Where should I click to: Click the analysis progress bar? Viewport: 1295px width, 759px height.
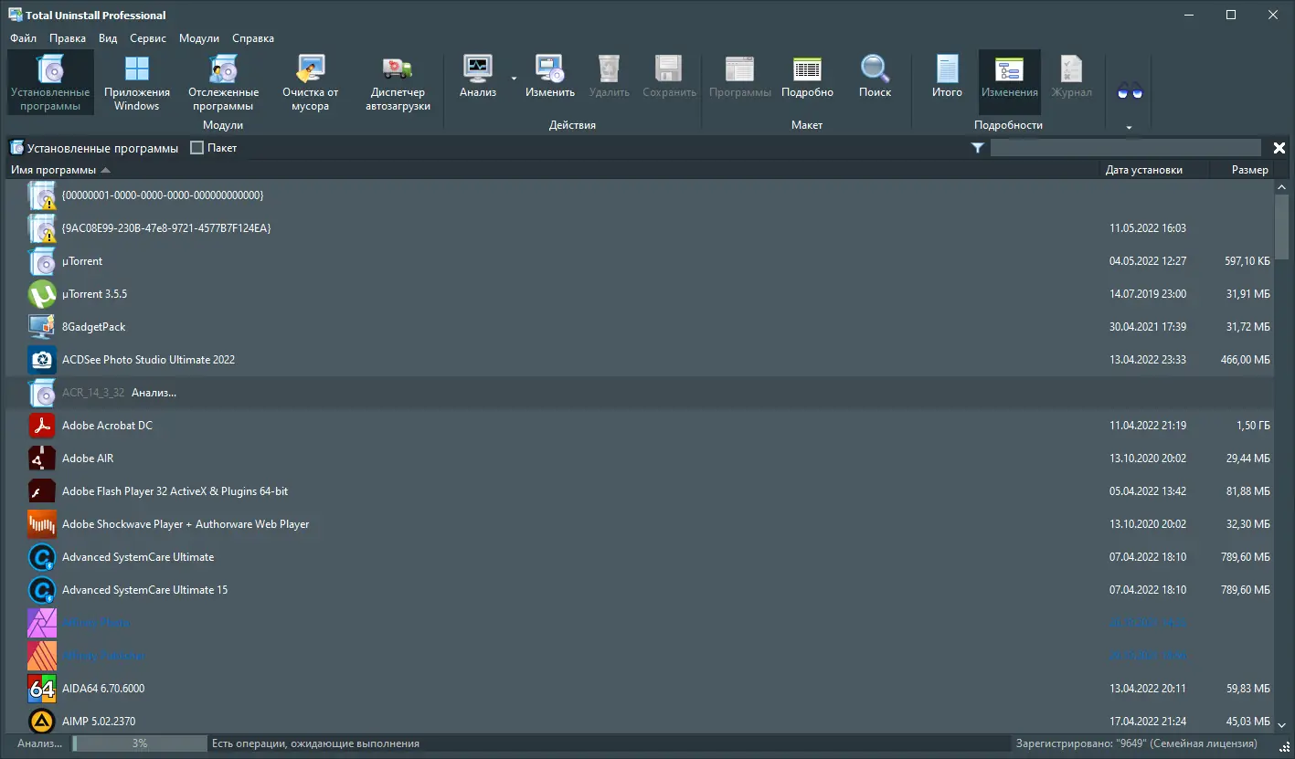click(140, 743)
